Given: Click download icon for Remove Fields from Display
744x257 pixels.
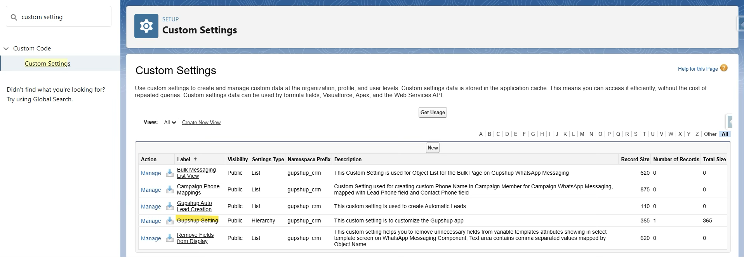Looking at the screenshot, I should (x=169, y=238).
